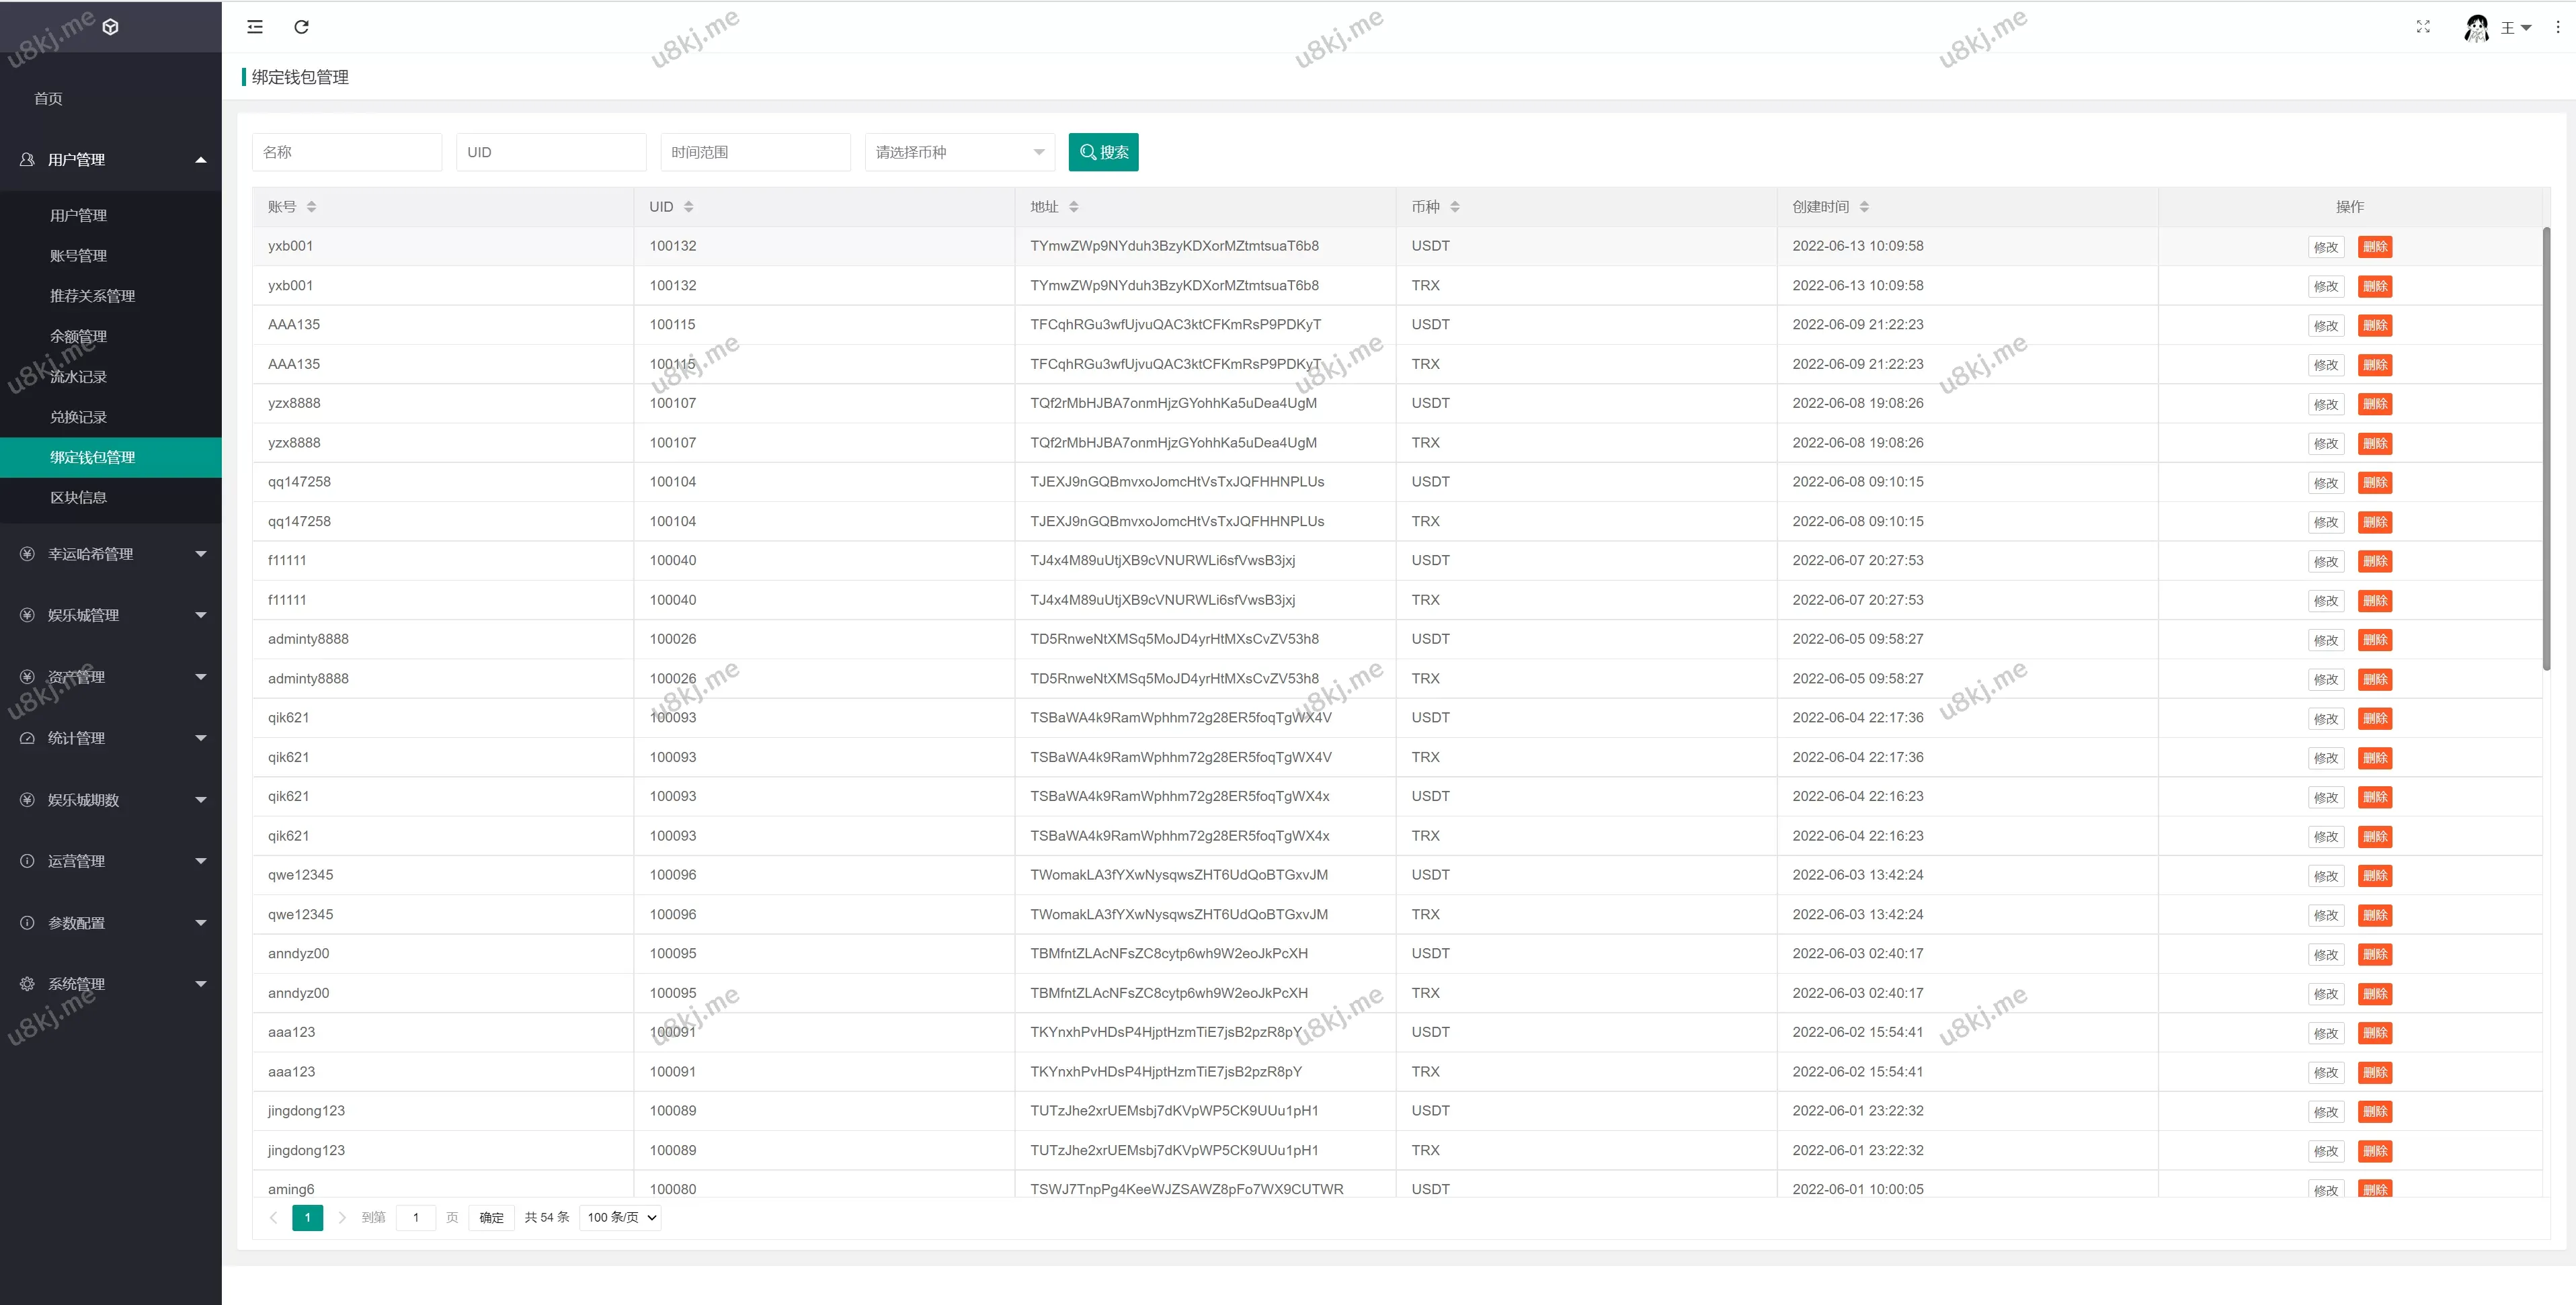Toggle fullscreen mode icon
The height and width of the screenshot is (1305, 2576).
click(2422, 27)
